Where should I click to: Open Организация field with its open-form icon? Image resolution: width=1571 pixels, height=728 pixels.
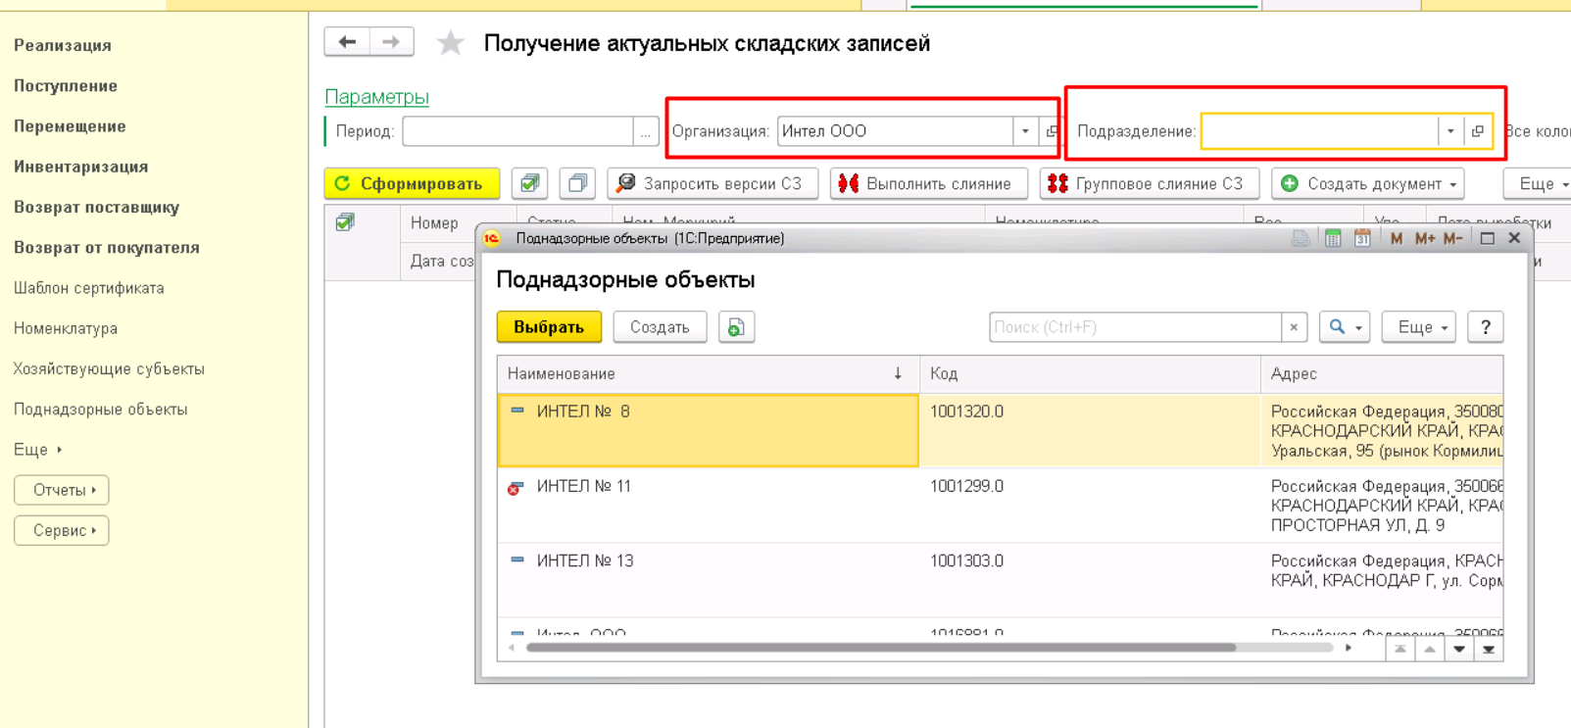pos(1052,131)
